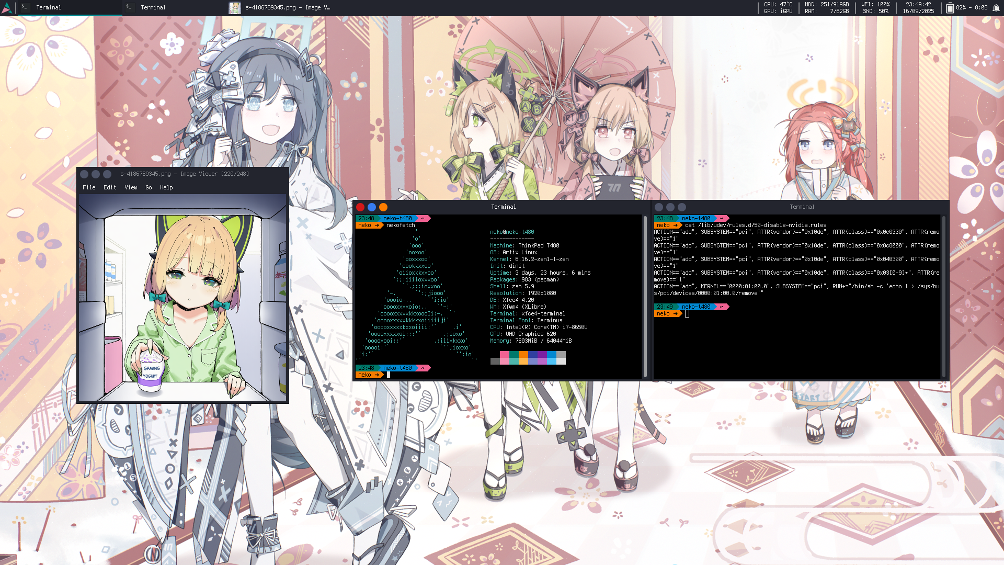Click the udev rule containing 0x0c0330

[x=796, y=235]
